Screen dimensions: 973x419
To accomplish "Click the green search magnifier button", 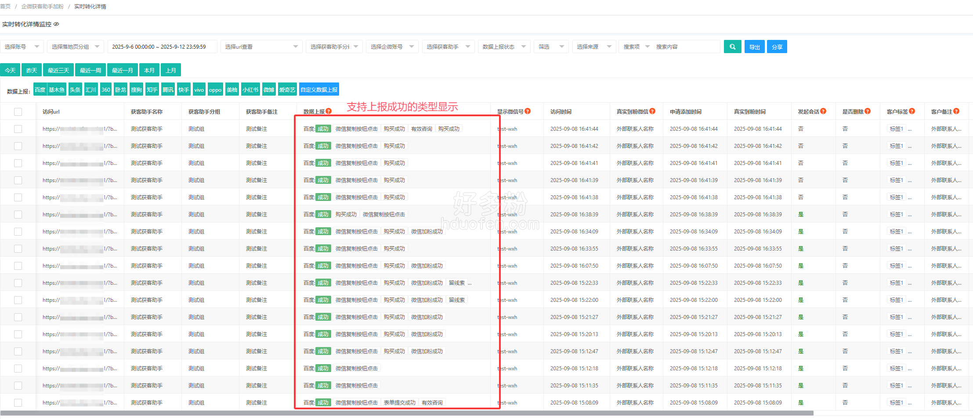I will click(732, 47).
